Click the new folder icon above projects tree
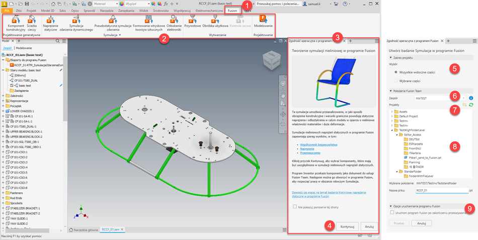The image size is (478, 240). pos(464,104)
